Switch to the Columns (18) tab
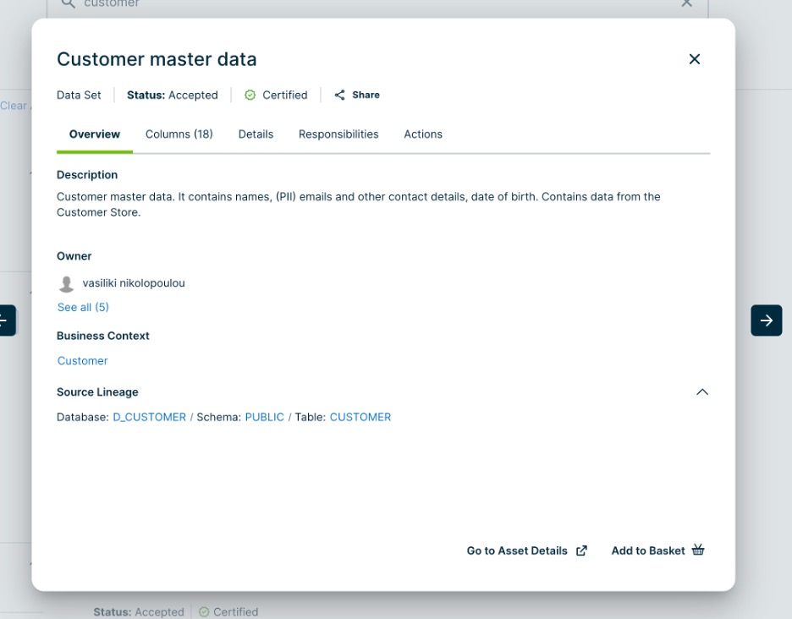This screenshot has height=619, width=792. tap(179, 134)
